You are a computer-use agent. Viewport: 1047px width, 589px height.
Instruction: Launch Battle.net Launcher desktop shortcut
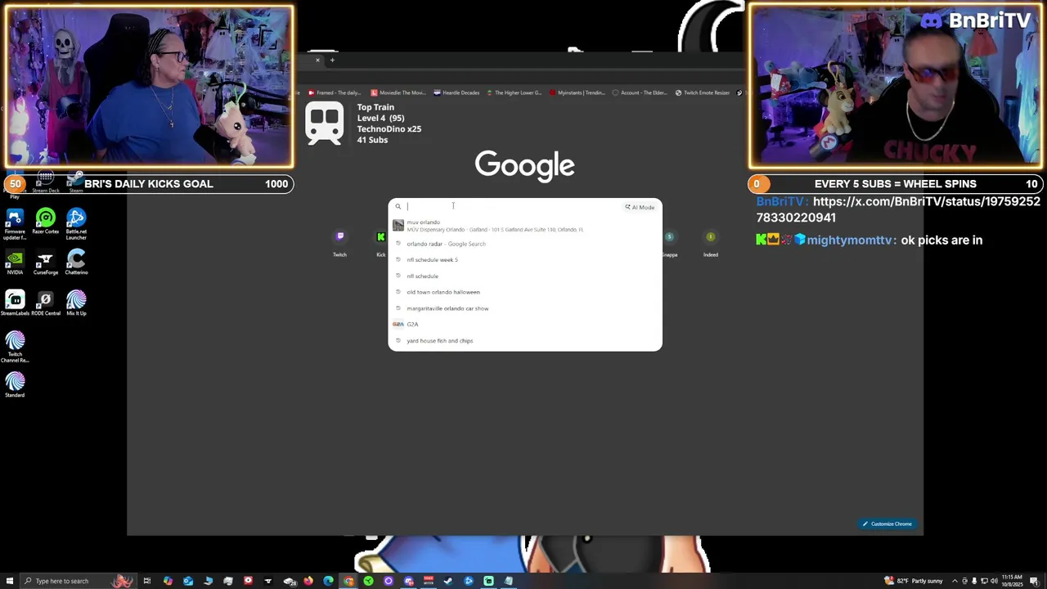point(76,224)
